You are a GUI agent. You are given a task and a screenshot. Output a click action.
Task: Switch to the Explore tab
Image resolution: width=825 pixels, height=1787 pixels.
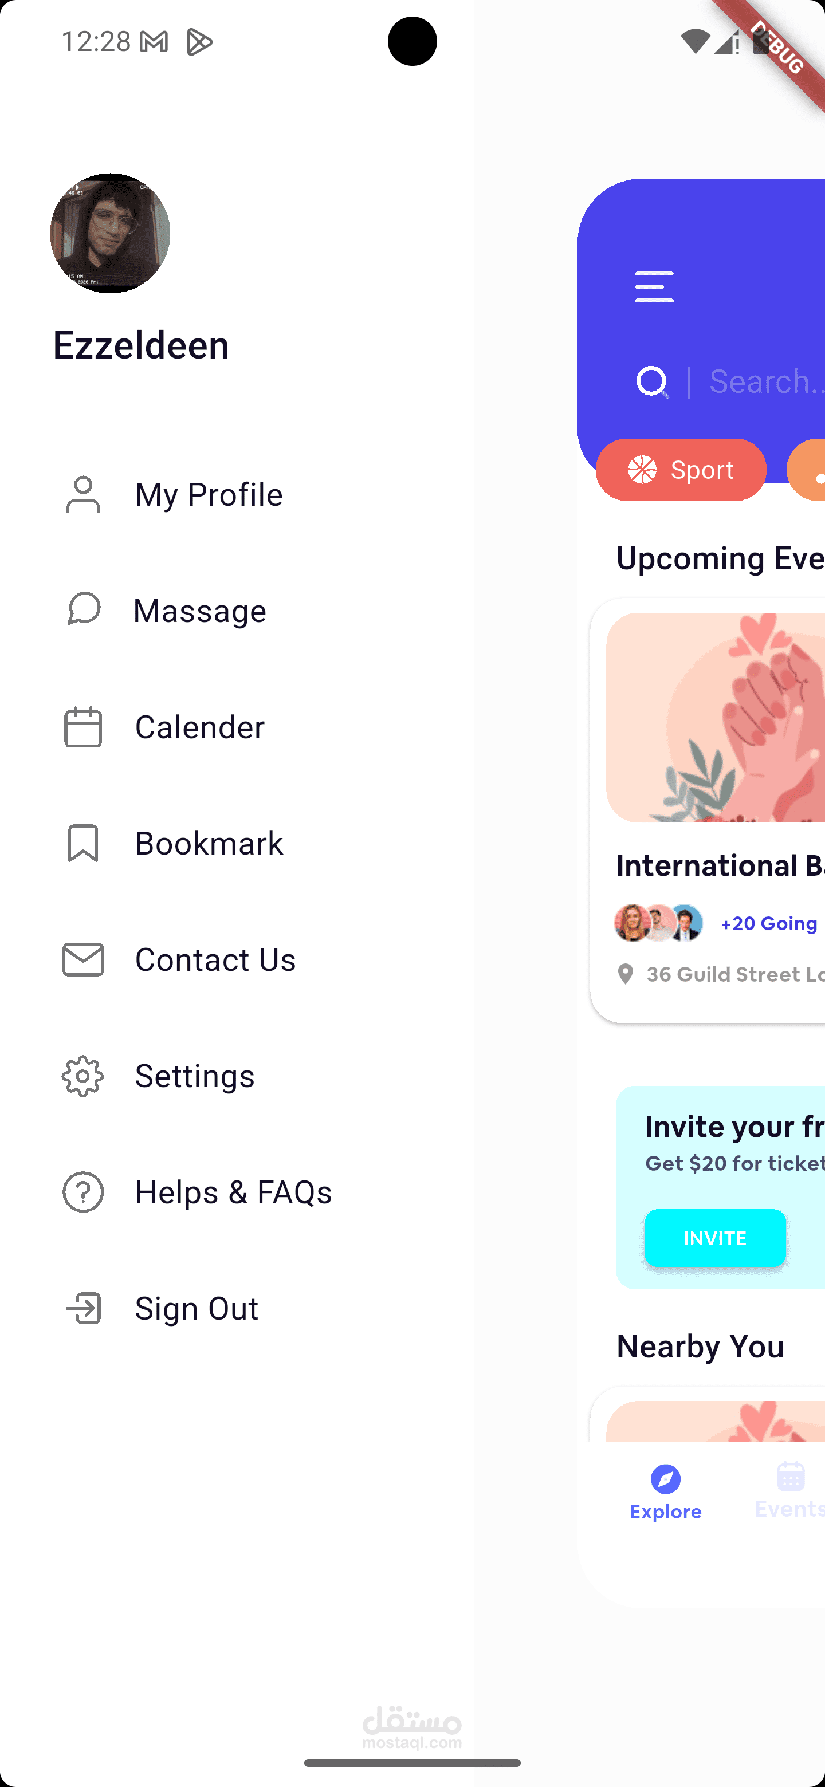tap(665, 1491)
